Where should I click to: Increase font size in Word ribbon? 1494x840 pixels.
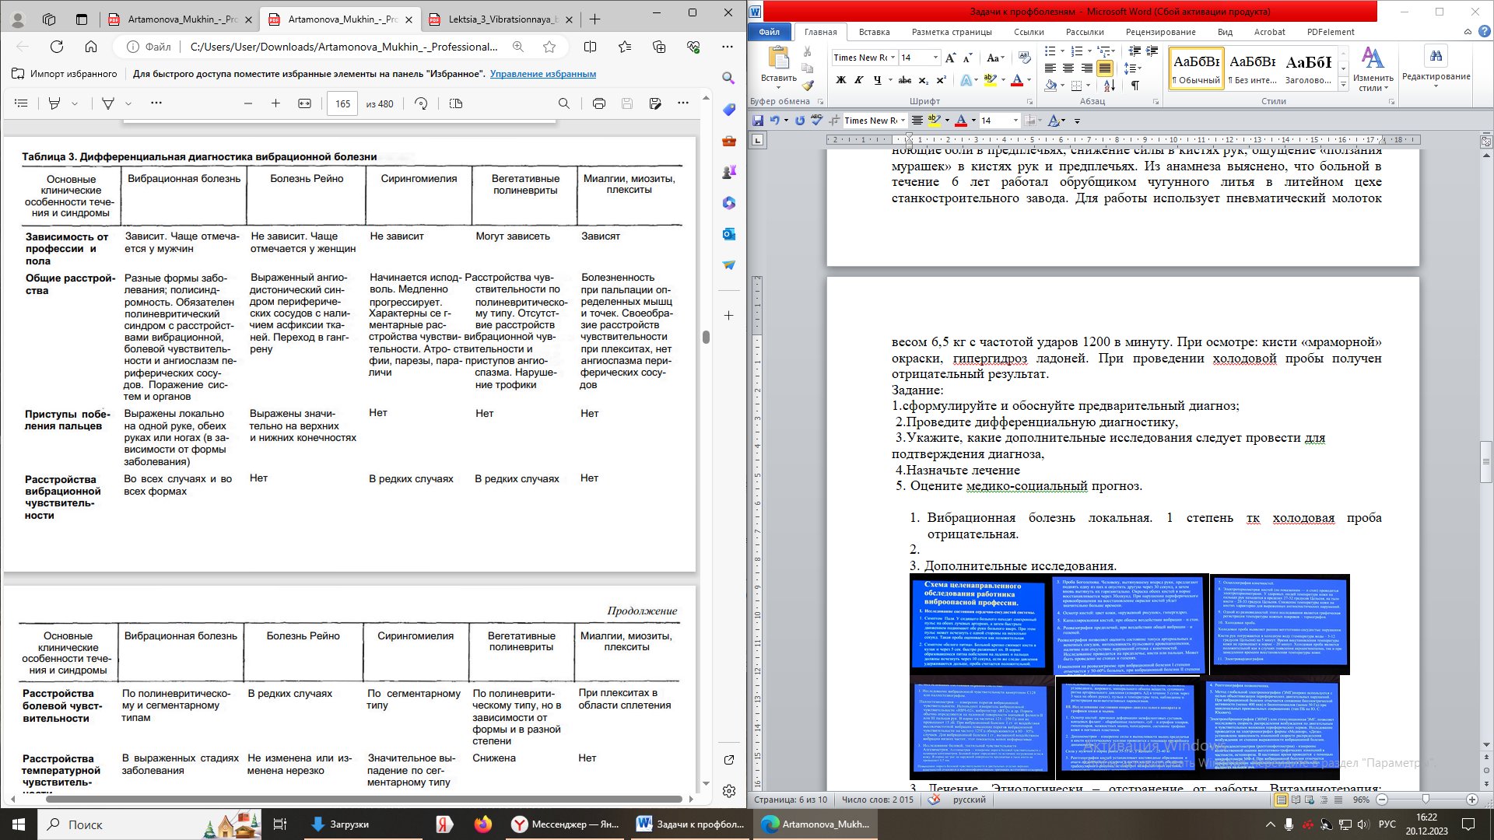[x=951, y=58]
